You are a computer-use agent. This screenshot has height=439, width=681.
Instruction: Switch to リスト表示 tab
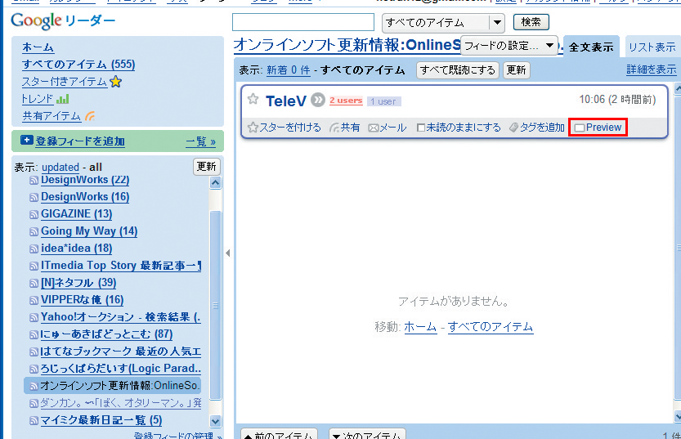(652, 47)
